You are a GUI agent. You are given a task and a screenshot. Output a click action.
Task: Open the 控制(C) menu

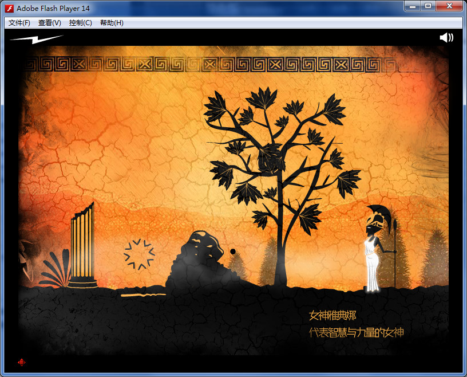point(81,23)
